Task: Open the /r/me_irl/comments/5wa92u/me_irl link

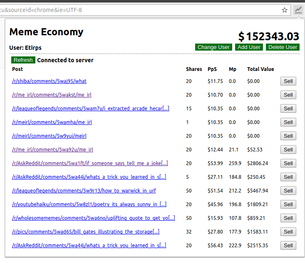Action: pos(52,149)
